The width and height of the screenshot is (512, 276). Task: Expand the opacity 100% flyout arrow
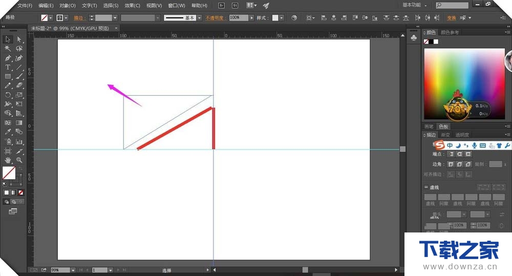click(x=251, y=18)
